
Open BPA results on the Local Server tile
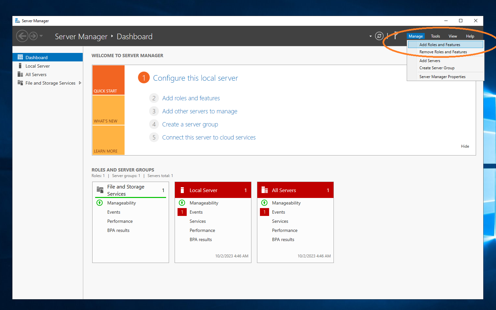click(200, 239)
